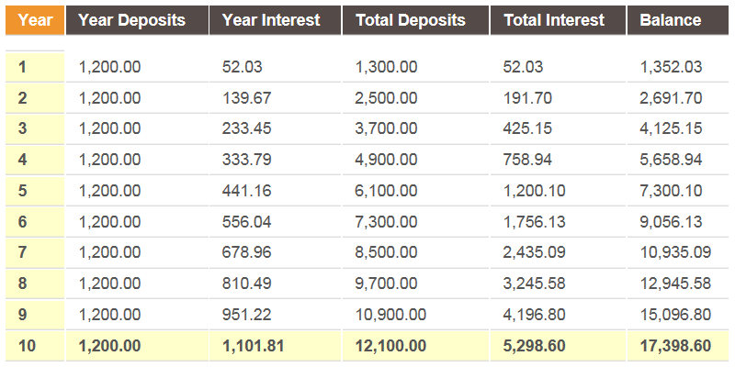Select the year 1 row label
The height and width of the screenshot is (367, 735).
click(x=23, y=66)
